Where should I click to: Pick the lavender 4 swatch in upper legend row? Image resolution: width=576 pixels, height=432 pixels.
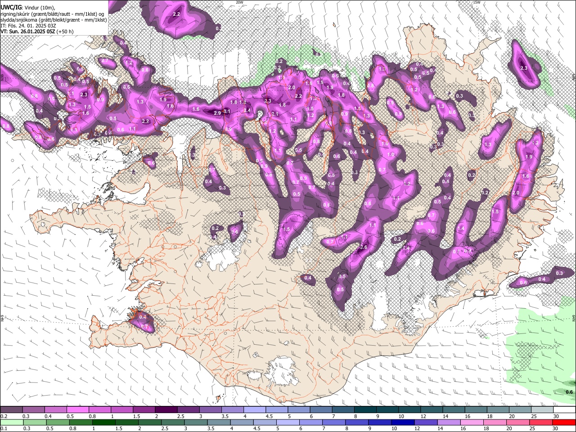point(255,409)
